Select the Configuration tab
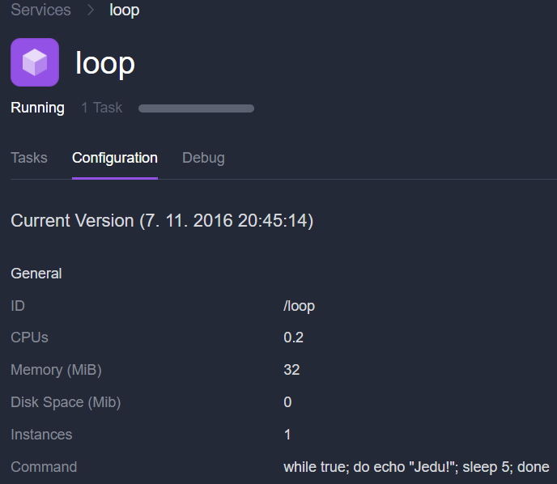Image resolution: width=557 pixels, height=484 pixels. tap(115, 158)
